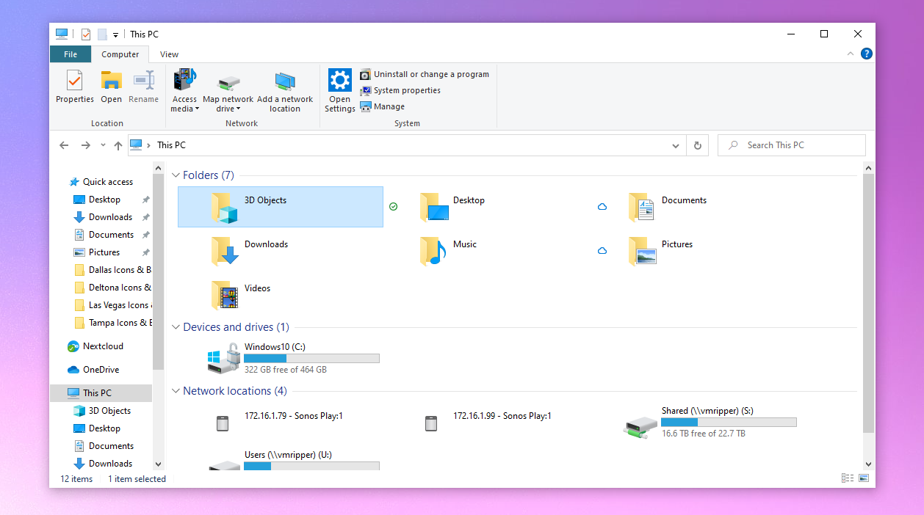The width and height of the screenshot is (924, 515).
Task: Collapse the Folders section
Action: pos(175,175)
